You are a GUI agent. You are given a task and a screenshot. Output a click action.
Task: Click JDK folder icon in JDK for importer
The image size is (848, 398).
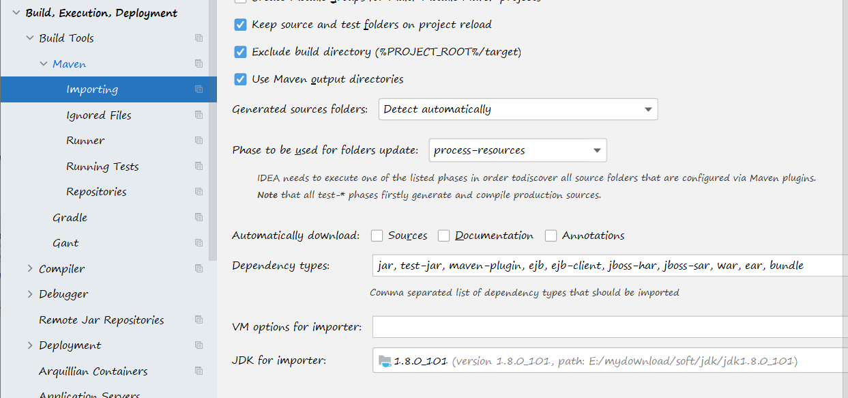coord(385,360)
